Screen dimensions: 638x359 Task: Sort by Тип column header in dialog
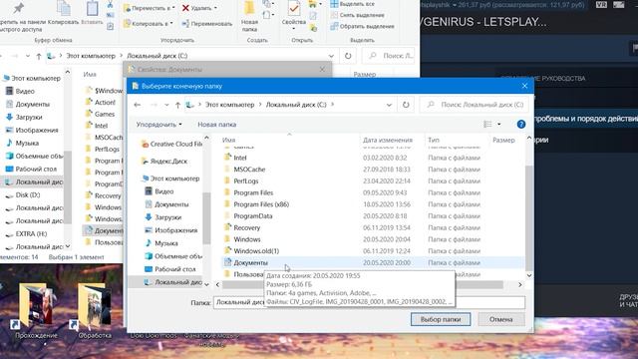434,140
